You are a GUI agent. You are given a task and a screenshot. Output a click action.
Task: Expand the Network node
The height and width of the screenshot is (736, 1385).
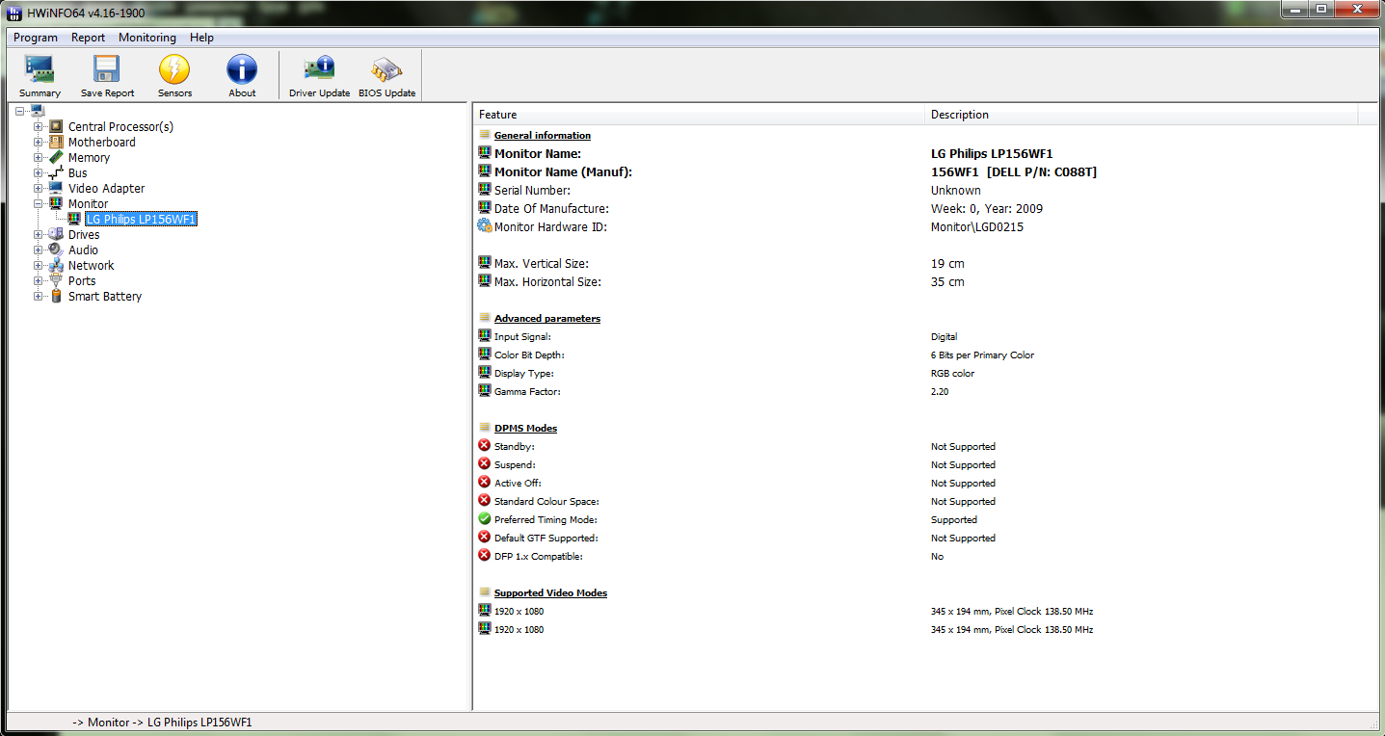pyautogui.click(x=39, y=265)
